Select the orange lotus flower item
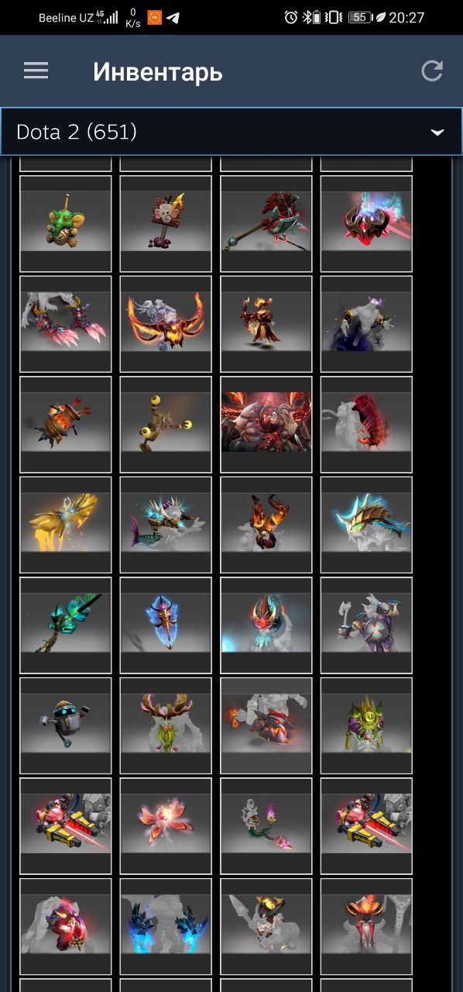Image resolution: width=463 pixels, height=992 pixels. [x=166, y=825]
